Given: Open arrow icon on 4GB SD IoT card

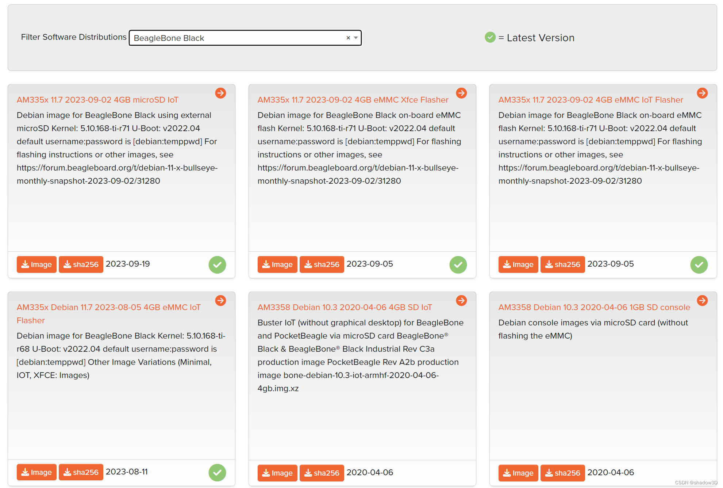Looking at the screenshot, I should pyautogui.click(x=461, y=301).
